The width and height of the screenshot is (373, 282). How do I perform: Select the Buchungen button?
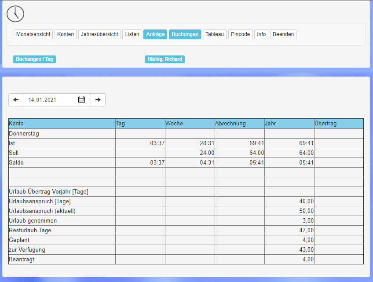pos(185,34)
